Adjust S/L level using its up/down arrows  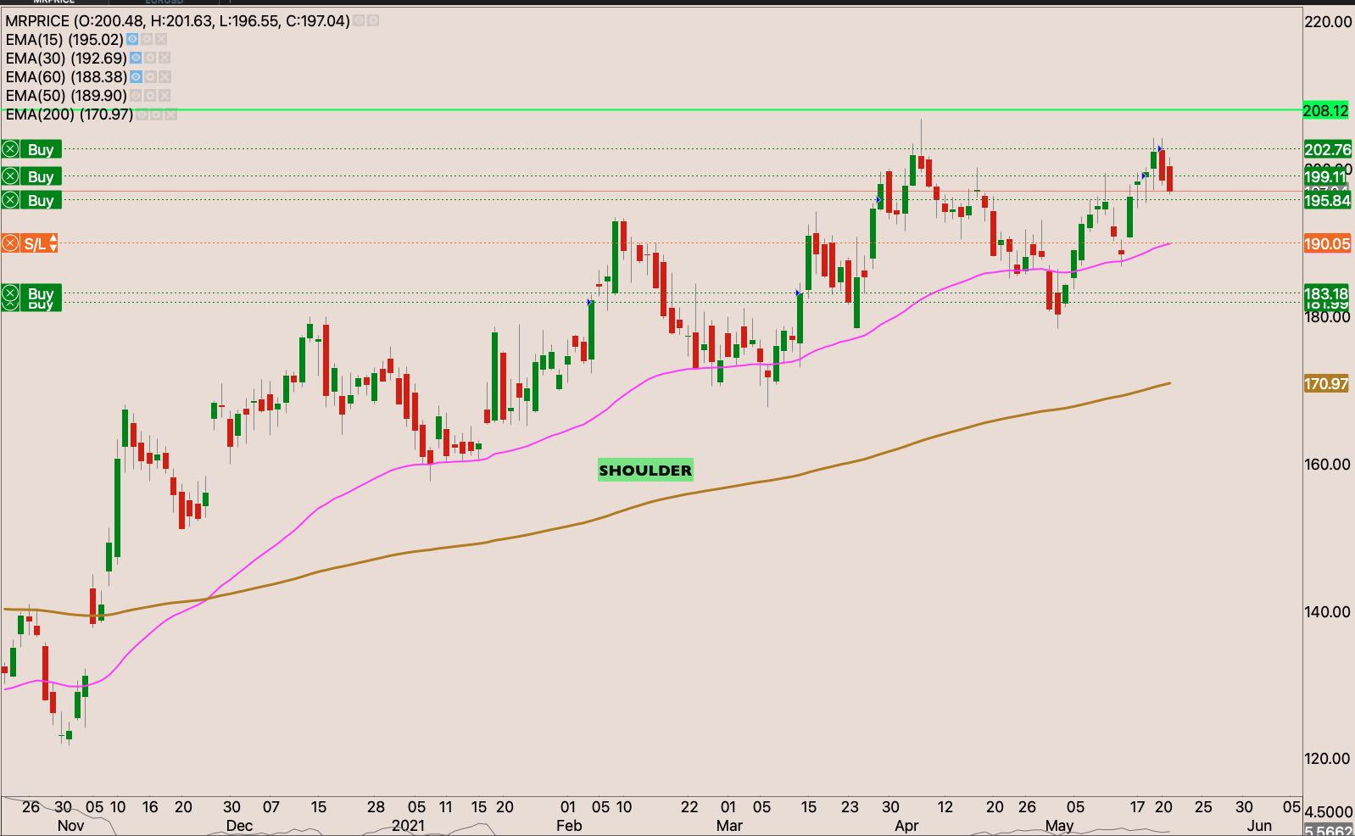tap(53, 244)
